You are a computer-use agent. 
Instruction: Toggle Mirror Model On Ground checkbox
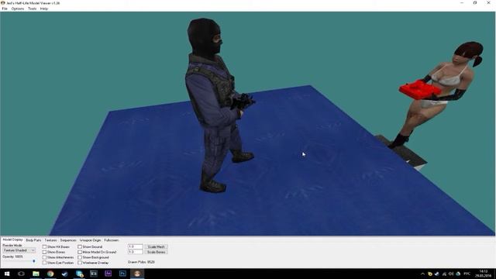[80, 252]
